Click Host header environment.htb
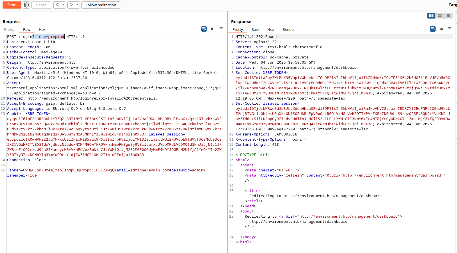The width and height of the screenshot is (457, 253). coord(31,42)
